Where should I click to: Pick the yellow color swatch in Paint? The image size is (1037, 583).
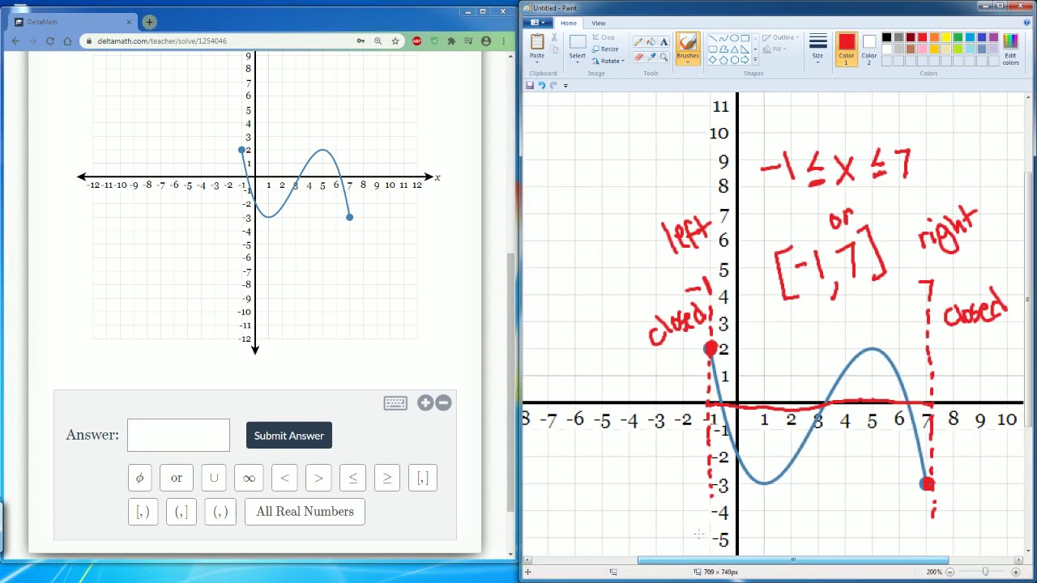coord(946,37)
